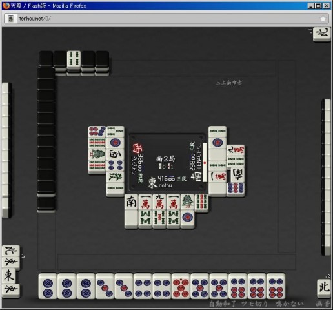Click the site identity icon in address bar
Screen dimensions: 333x310
[11, 19]
